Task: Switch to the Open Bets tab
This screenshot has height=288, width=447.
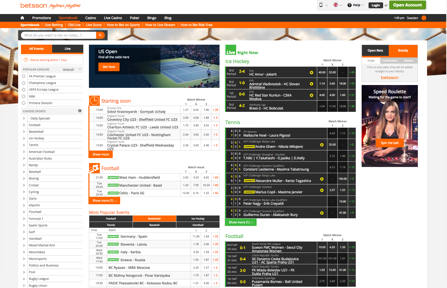Action: [375, 51]
